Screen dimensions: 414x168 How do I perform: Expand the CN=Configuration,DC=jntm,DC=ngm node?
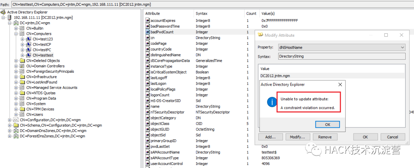pyautogui.click(x=10, y=120)
